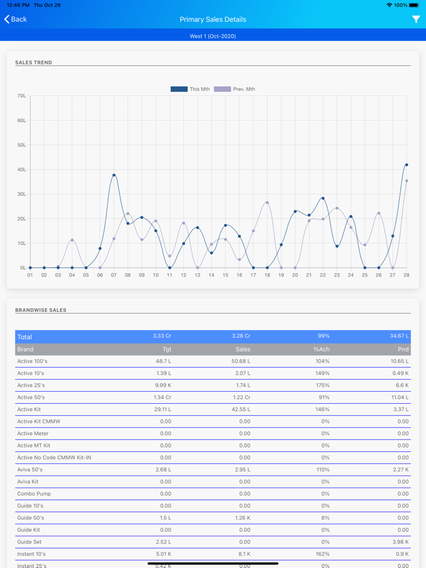Click the 'Brand' column header
Screen dimensions: 426x568
click(26, 349)
